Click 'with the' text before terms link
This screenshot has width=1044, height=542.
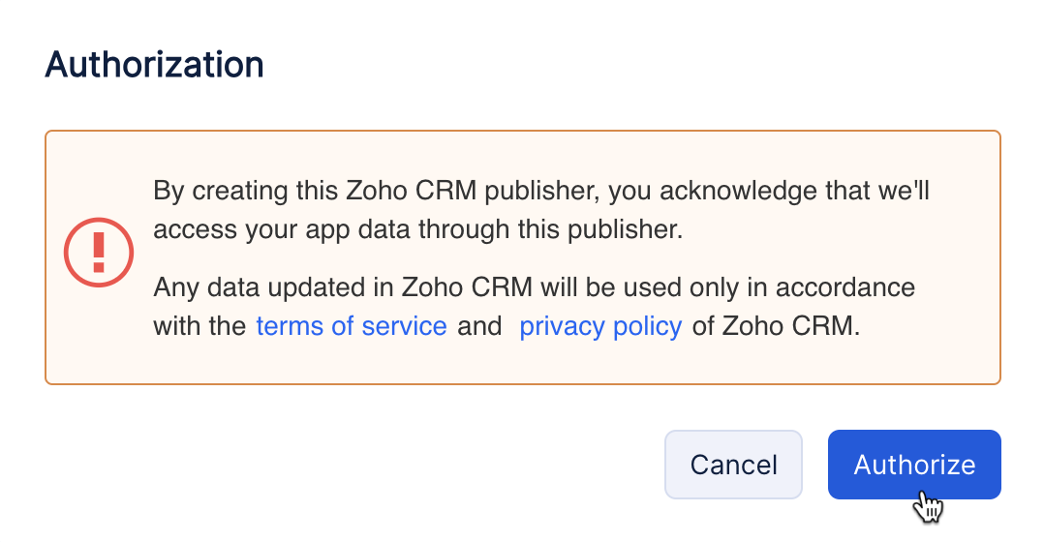200,326
